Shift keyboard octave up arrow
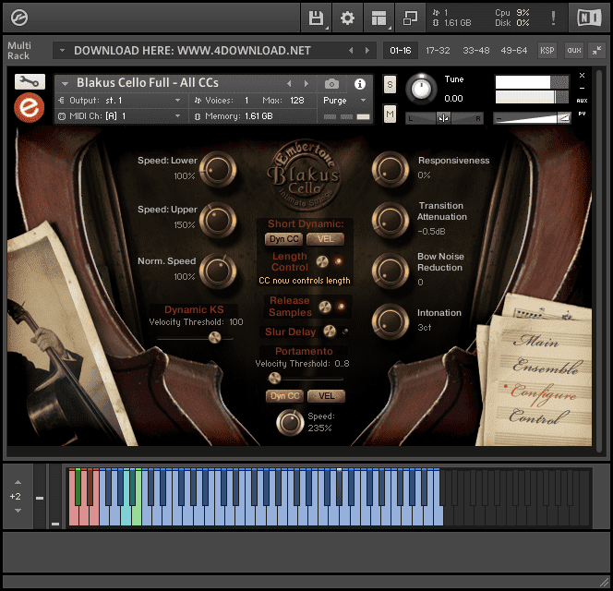This screenshot has height=591, width=613. (18, 482)
